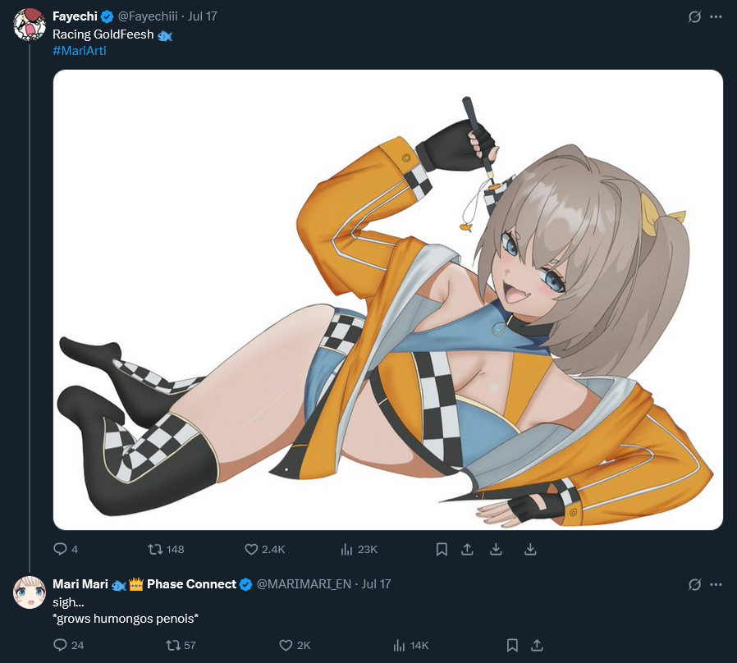The width and height of the screenshot is (737, 663).
Task: Click the first download icon under image
Action: click(x=496, y=549)
